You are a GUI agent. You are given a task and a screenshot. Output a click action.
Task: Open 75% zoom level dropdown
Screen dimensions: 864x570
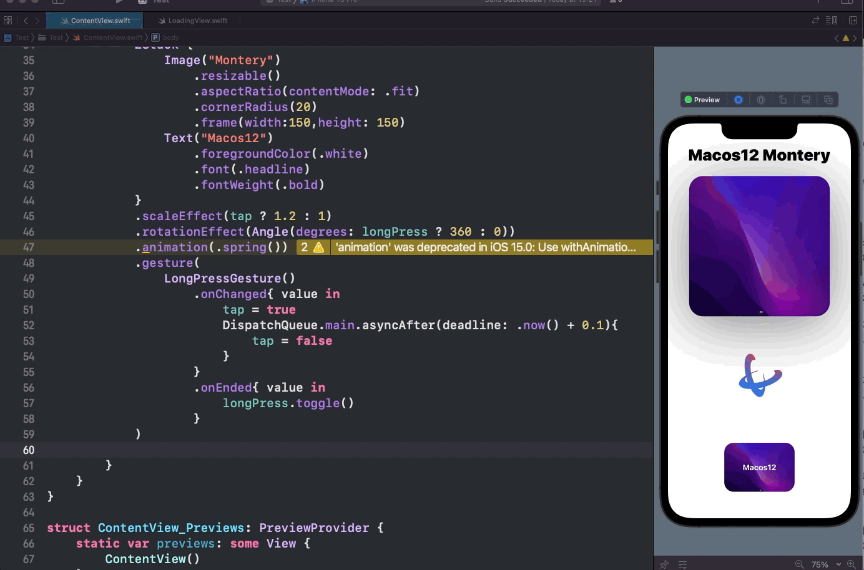click(x=825, y=564)
